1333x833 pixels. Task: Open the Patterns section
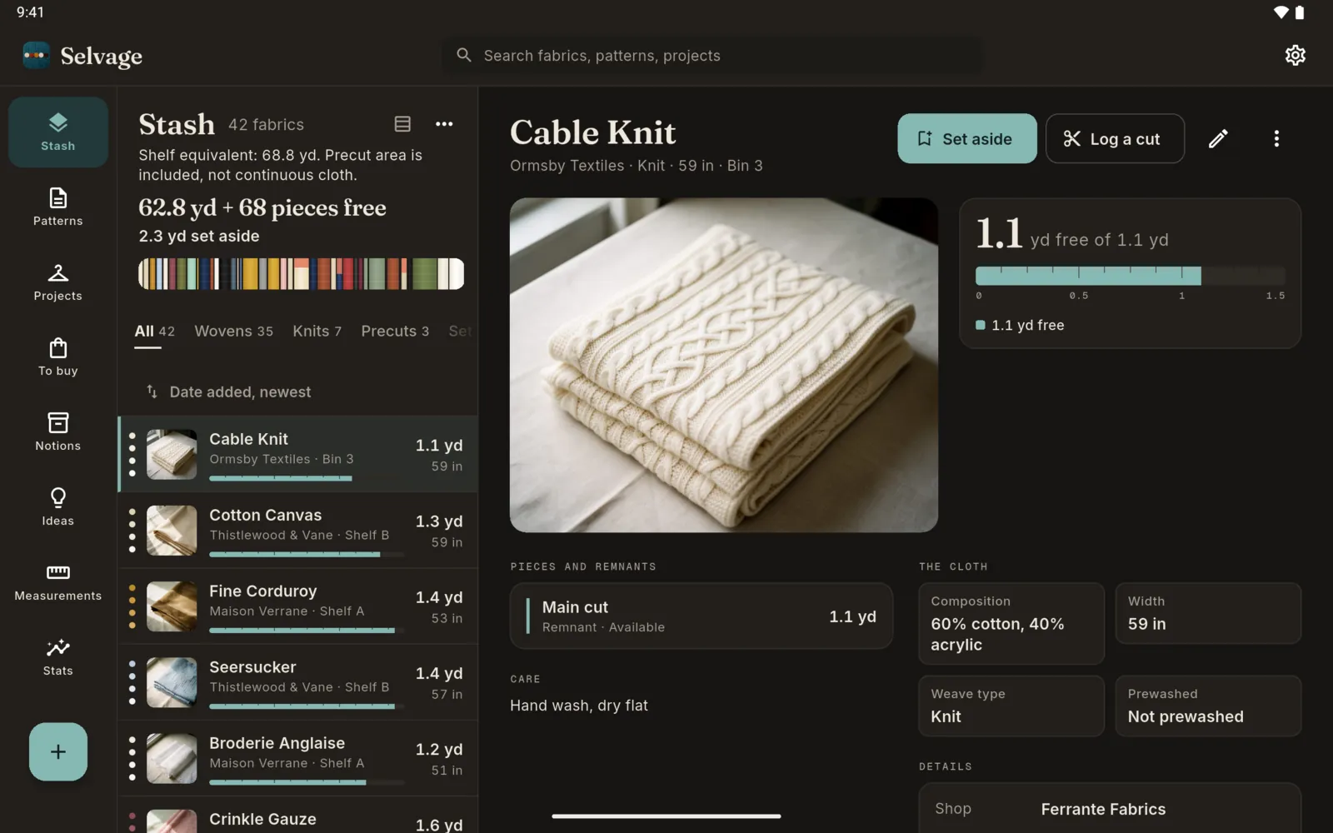click(x=58, y=207)
